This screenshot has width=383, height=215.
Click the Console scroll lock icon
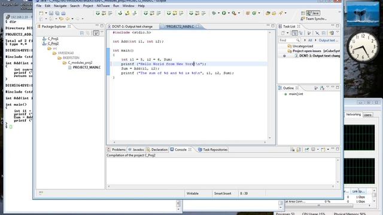point(299,150)
